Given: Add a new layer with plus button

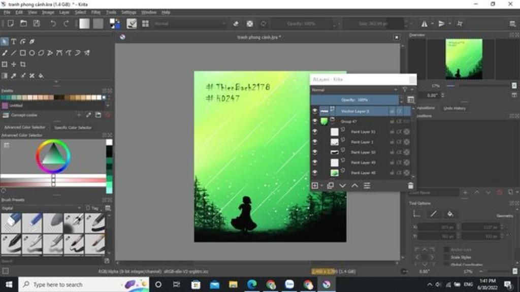Looking at the screenshot, I should [x=315, y=185].
